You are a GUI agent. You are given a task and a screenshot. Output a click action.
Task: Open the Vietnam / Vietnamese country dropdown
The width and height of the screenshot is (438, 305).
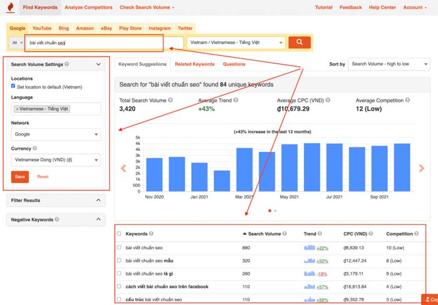[236, 43]
